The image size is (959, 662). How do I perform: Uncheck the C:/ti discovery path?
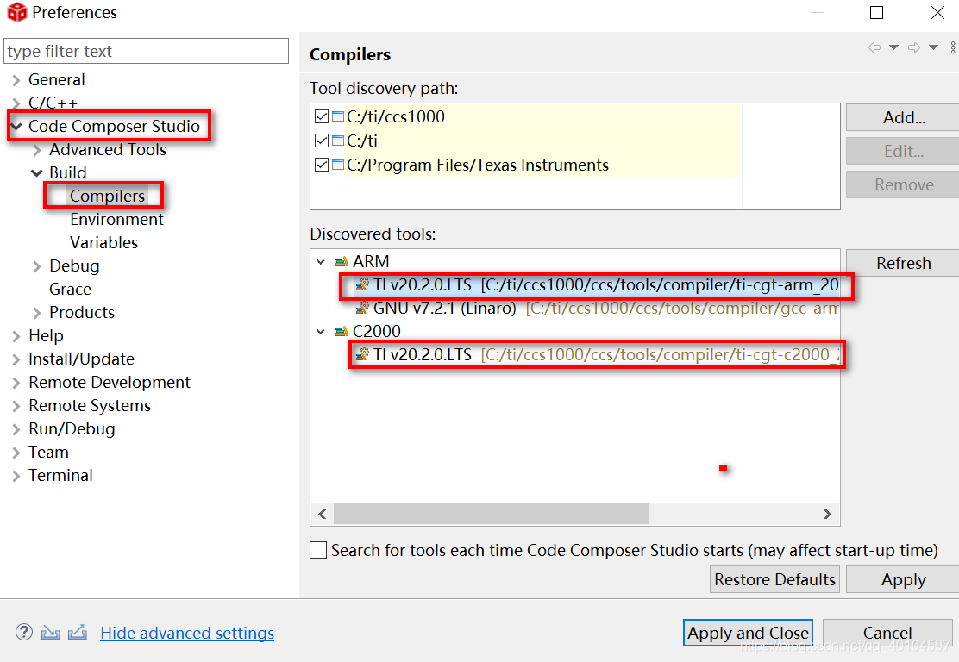pos(322,141)
